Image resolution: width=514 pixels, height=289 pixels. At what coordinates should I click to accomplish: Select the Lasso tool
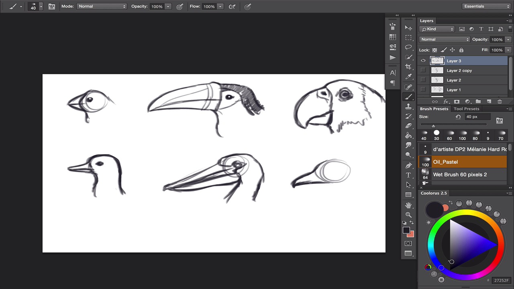[x=408, y=47]
